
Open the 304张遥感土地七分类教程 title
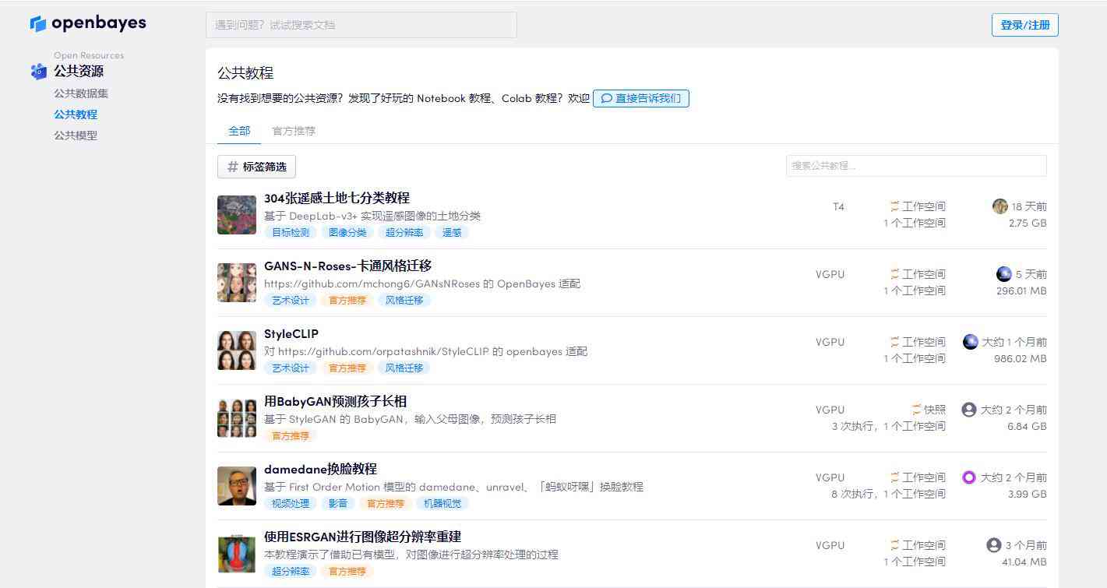(337, 198)
